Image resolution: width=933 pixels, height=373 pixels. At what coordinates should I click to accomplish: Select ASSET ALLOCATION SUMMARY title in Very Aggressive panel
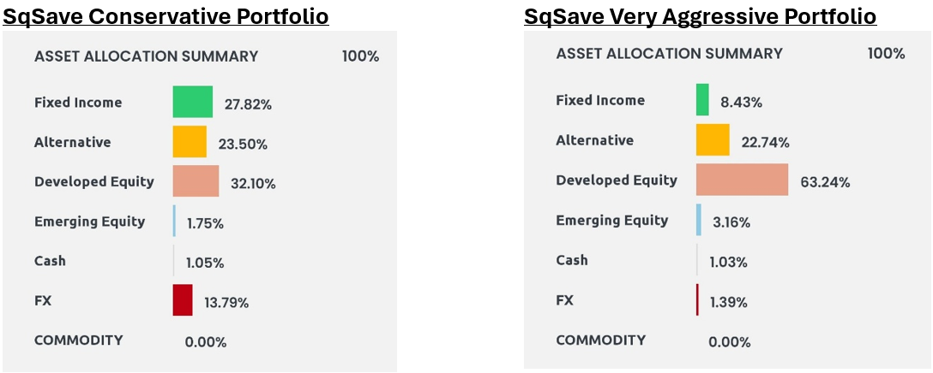(670, 53)
